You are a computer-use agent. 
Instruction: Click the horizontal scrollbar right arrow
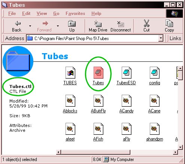(176, 152)
